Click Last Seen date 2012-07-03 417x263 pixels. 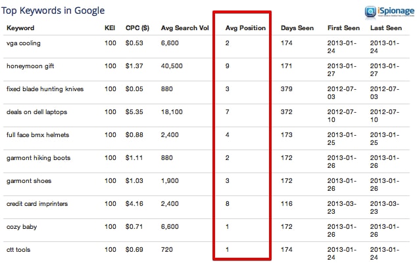coord(385,92)
